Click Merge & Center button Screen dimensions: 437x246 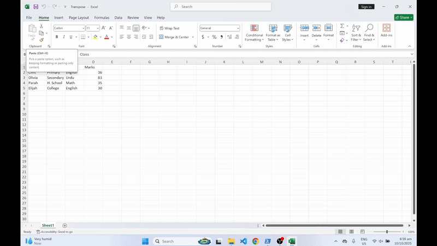tap(174, 37)
